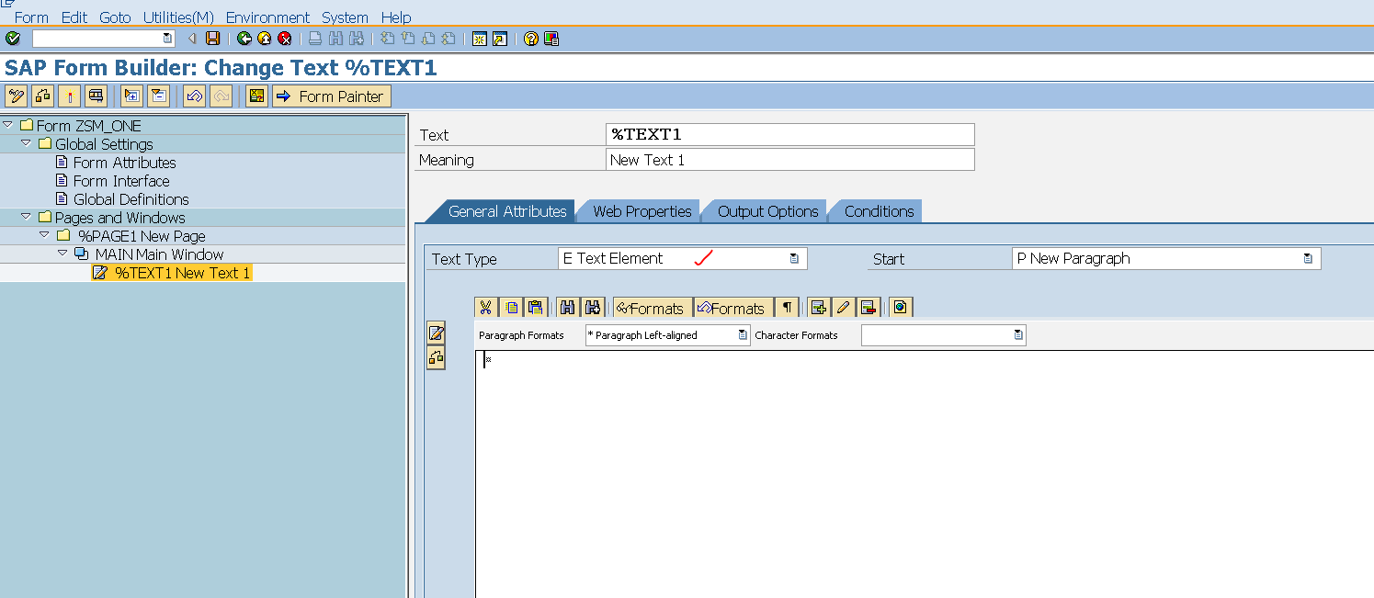Click the yellow Exit up-arrow icon
Screen dimensions: 1374x598
[x=264, y=39]
